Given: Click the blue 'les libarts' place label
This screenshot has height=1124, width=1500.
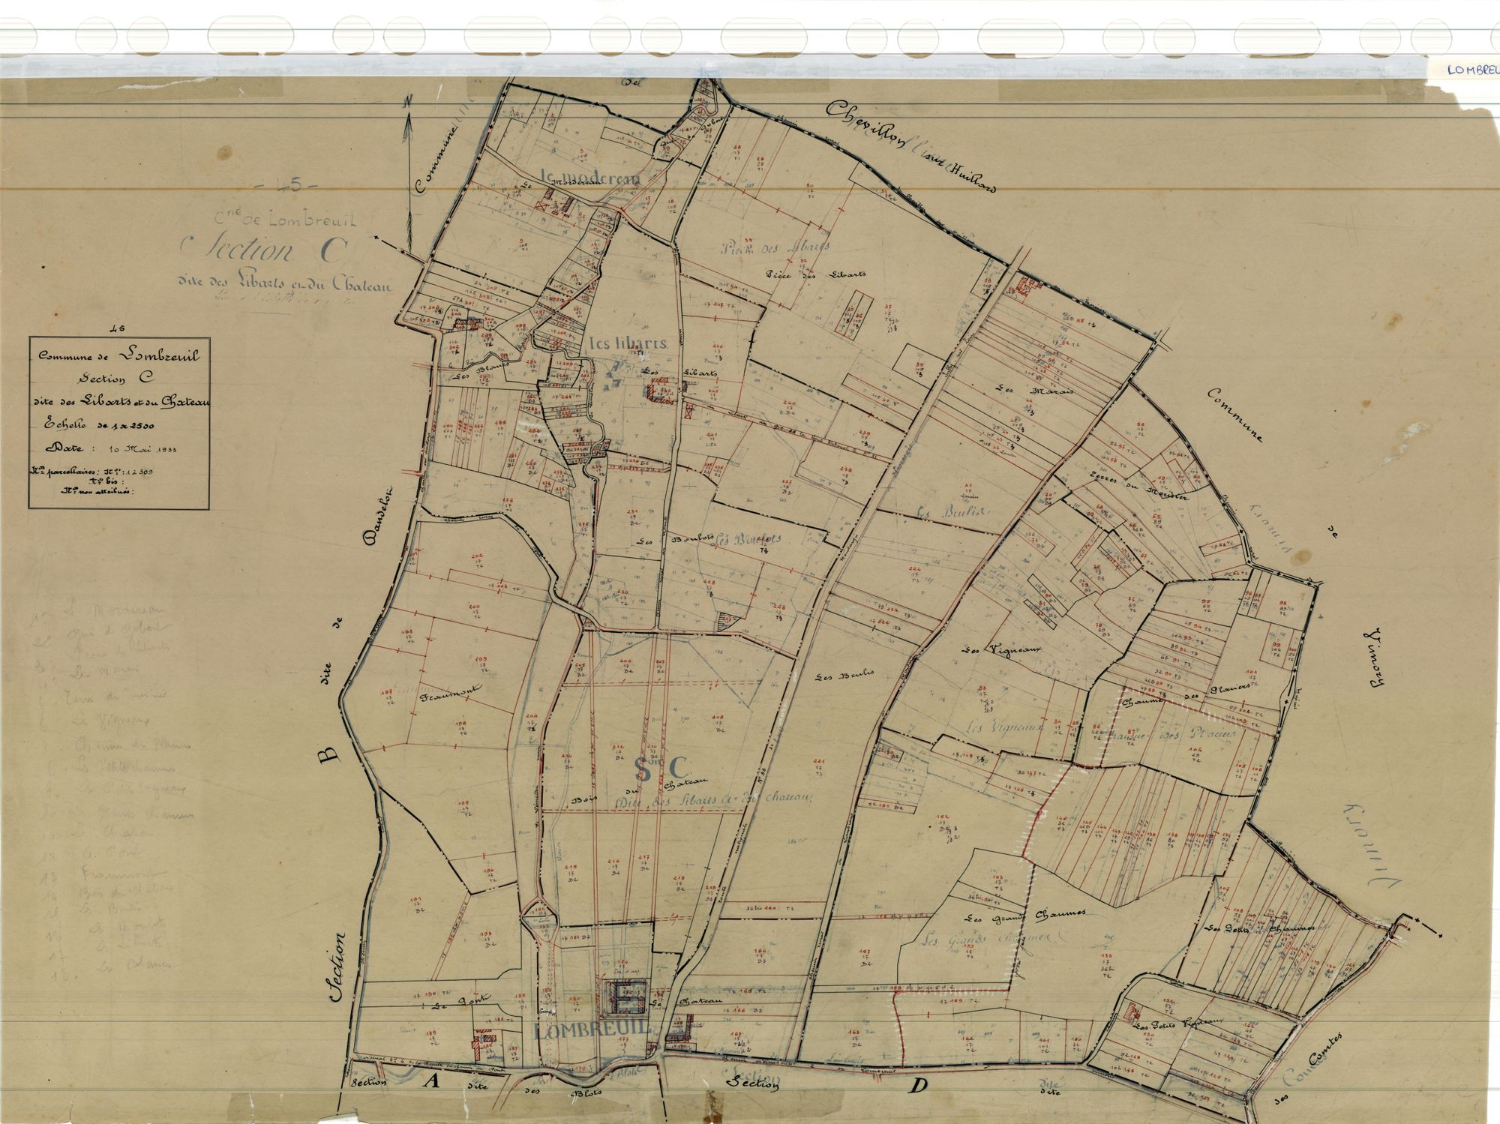Looking at the screenshot, I should [x=628, y=344].
